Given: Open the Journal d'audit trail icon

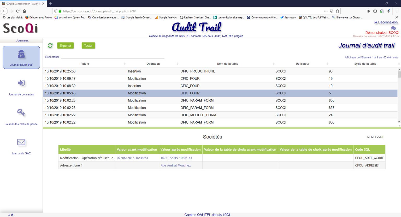Looking at the screenshot, I should (21, 55).
